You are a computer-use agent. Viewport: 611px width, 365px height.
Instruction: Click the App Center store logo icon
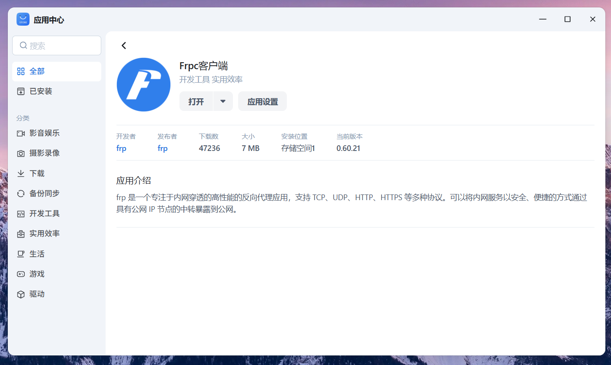pos(23,20)
